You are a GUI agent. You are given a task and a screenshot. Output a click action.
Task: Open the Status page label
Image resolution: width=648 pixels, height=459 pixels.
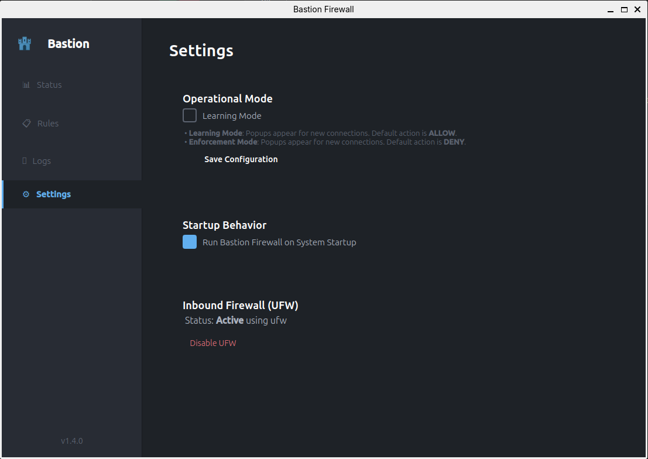pos(49,85)
